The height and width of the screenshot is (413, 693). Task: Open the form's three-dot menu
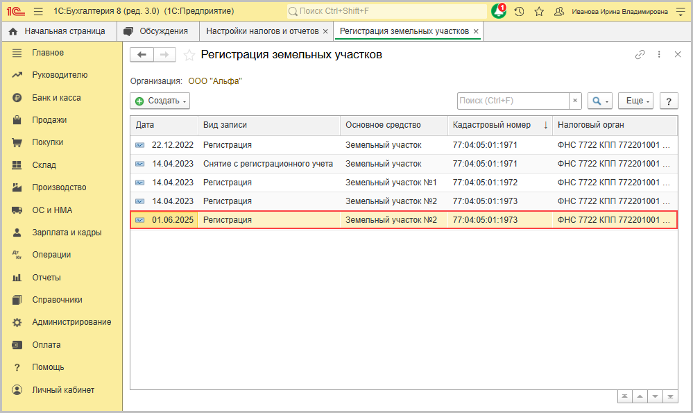pyautogui.click(x=659, y=54)
